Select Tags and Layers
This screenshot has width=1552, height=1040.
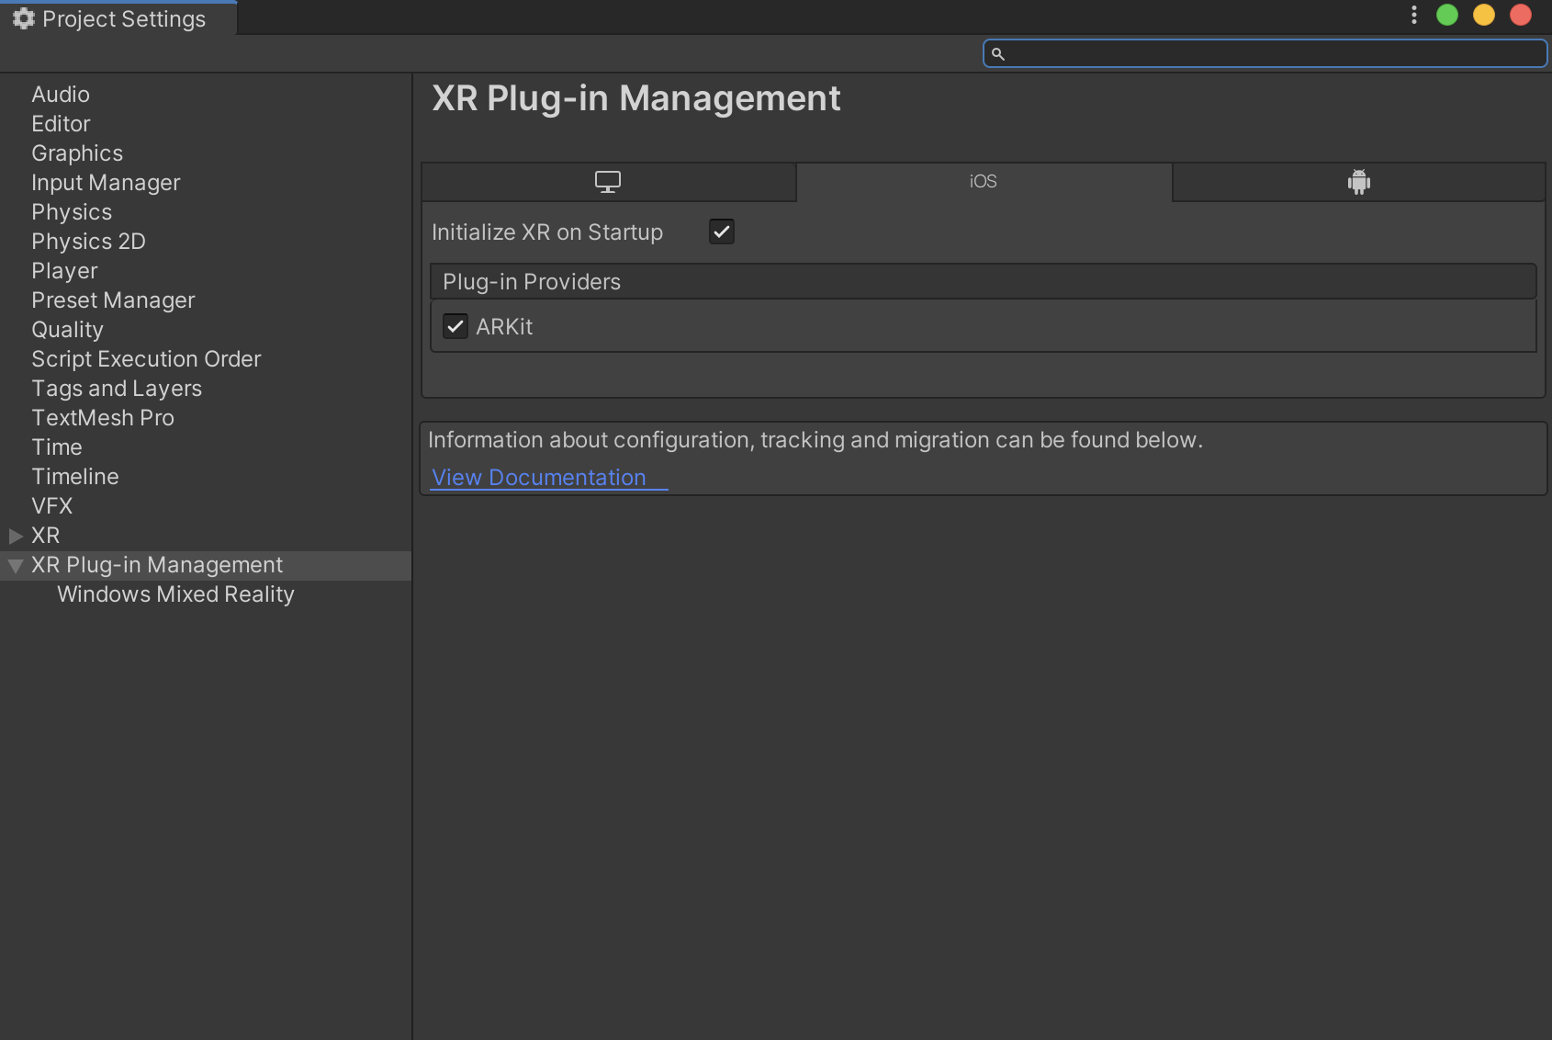tap(117, 388)
